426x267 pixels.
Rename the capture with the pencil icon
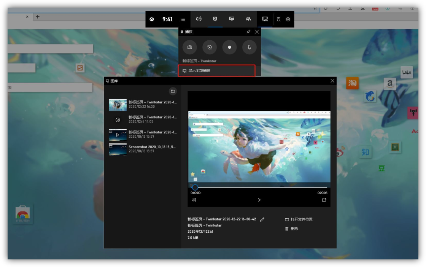coord(262,219)
